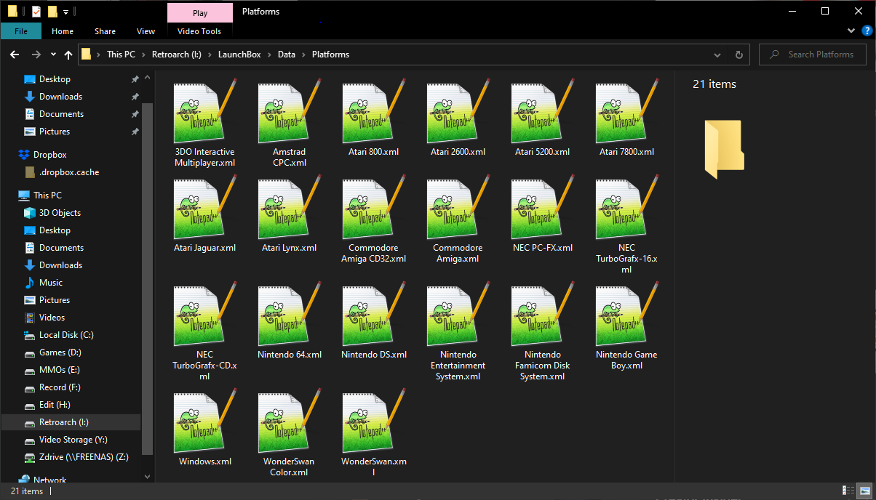Expand the chevron after Retroarch (I:) in path

pyautogui.click(x=211, y=55)
